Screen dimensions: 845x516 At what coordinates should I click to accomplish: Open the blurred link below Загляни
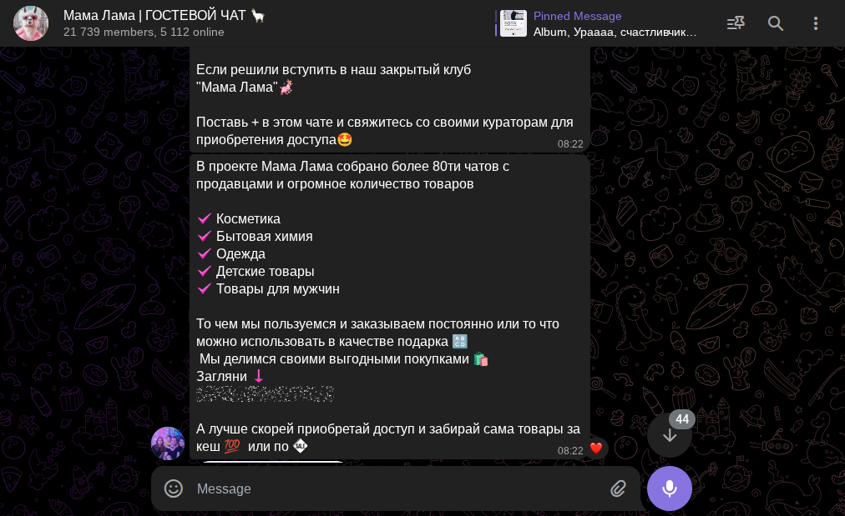click(265, 393)
